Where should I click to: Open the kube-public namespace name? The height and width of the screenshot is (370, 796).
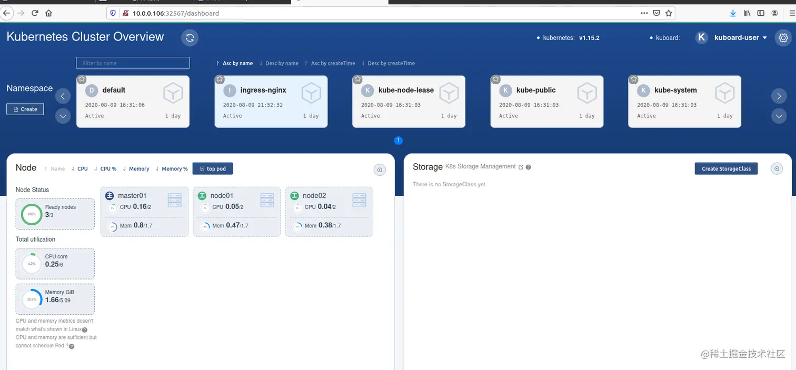(x=536, y=90)
